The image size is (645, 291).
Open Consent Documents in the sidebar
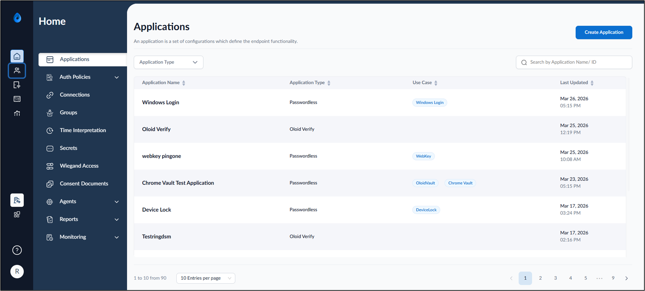pos(84,184)
